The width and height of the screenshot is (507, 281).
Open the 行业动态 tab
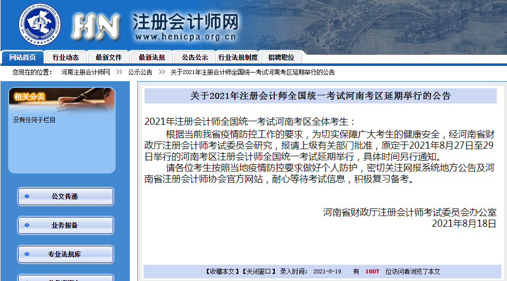coord(65,57)
